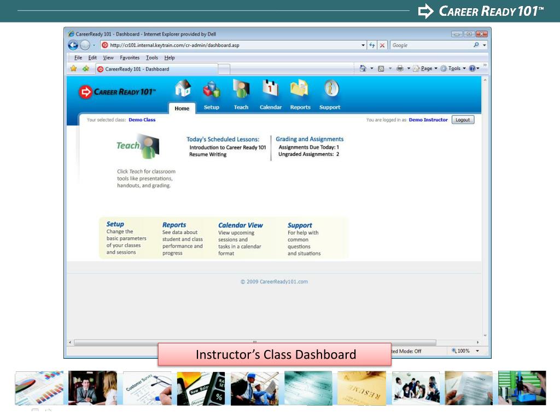
Task: Expand the Home page options arrow
Action: pos(371,68)
